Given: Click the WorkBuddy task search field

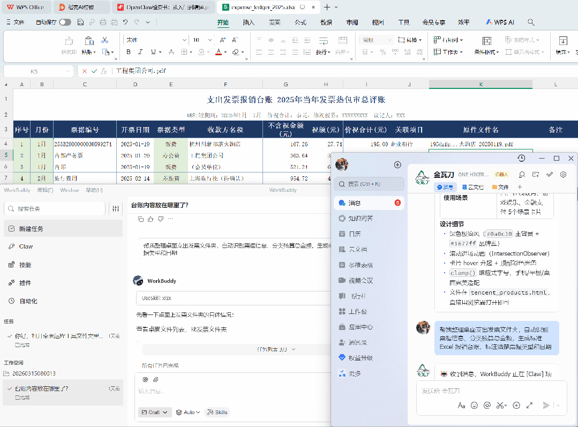Looking at the screenshot, I should [55, 209].
